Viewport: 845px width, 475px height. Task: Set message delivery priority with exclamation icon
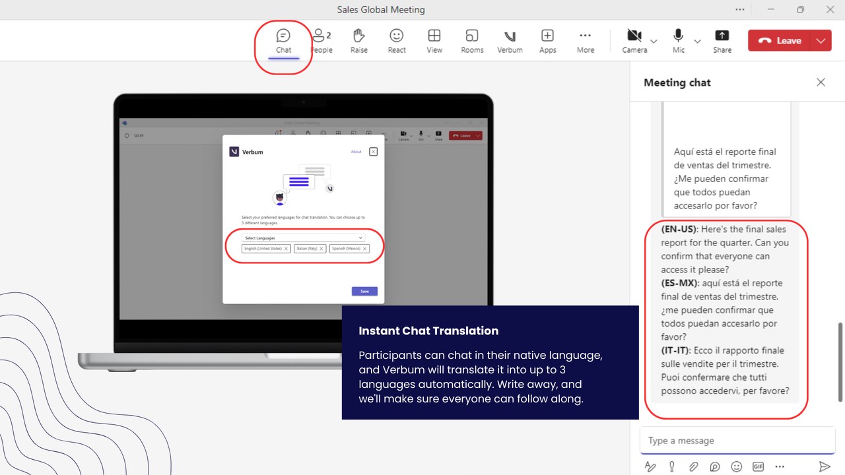[672, 466]
